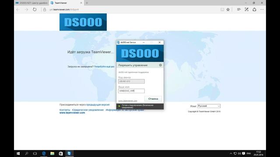Open the Windows Start menu
Screen dimensions: 280x157
(x=18, y=154)
